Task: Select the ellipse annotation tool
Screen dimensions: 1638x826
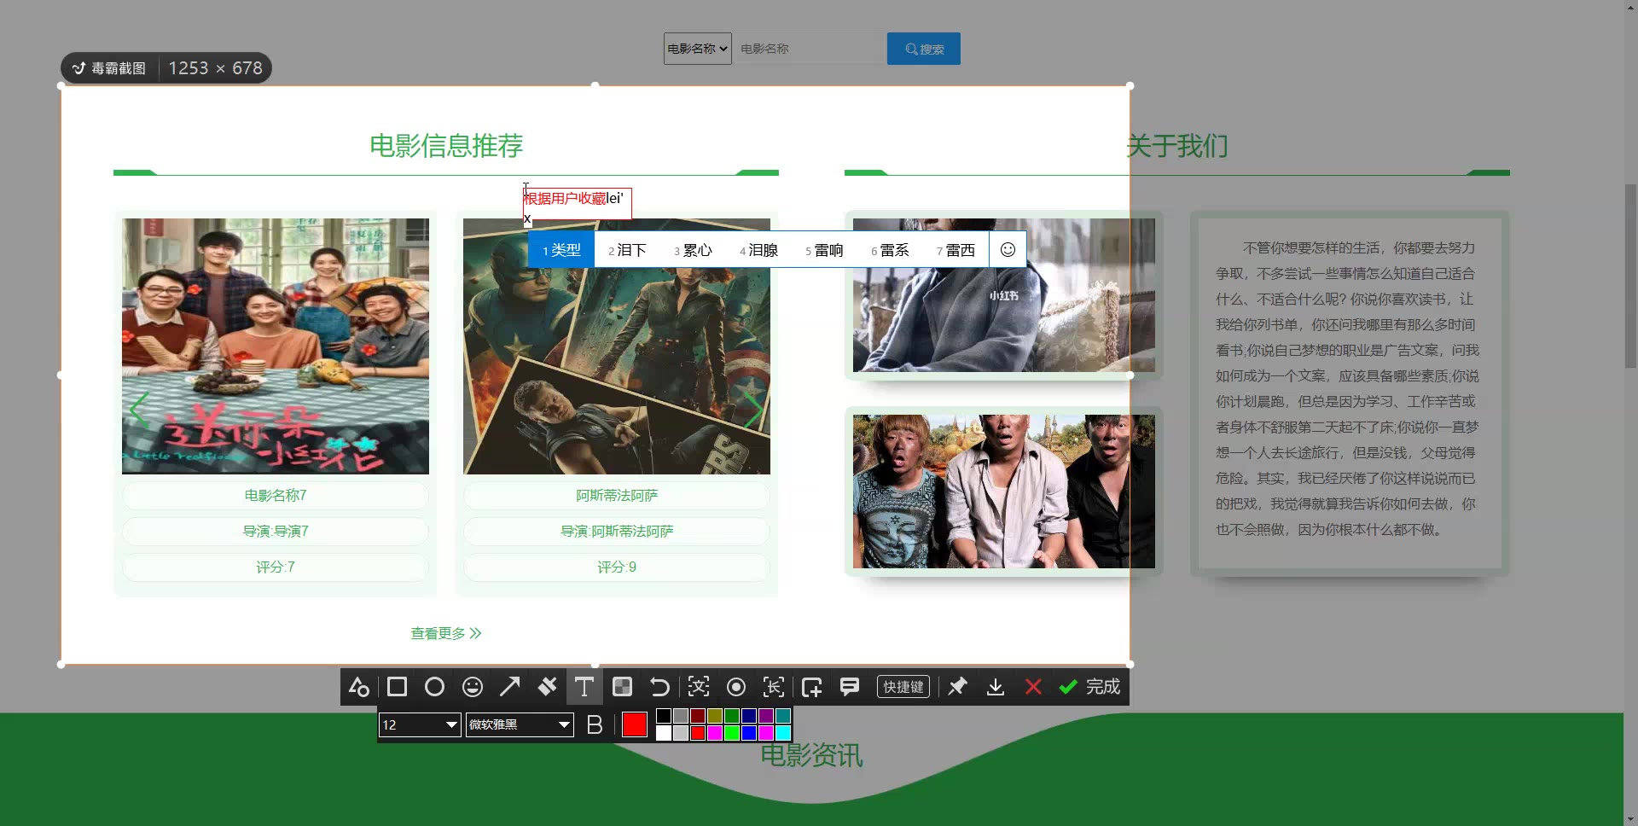Action: pos(434,687)
